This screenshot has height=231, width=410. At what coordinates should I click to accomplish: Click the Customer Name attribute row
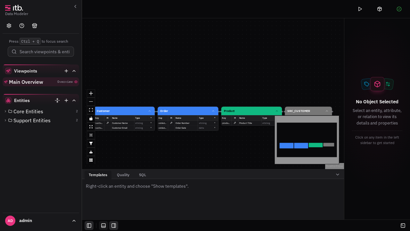click(124, 123)
